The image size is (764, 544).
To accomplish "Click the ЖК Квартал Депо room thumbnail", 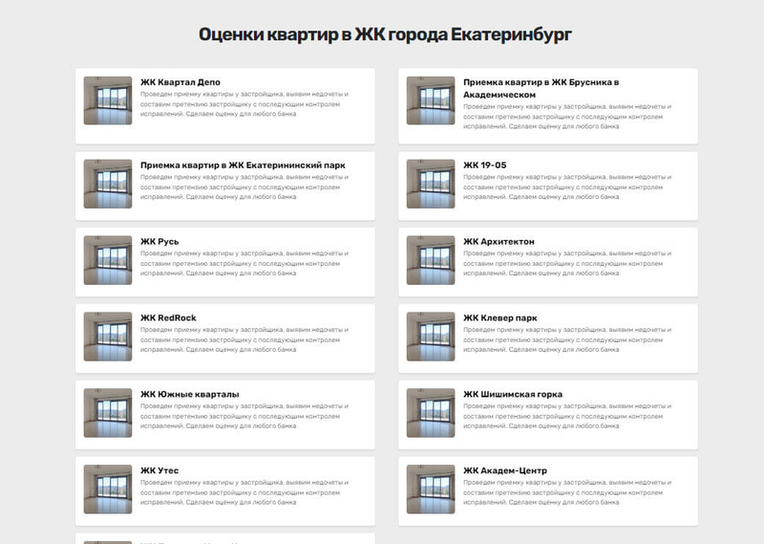I will 108,100.
